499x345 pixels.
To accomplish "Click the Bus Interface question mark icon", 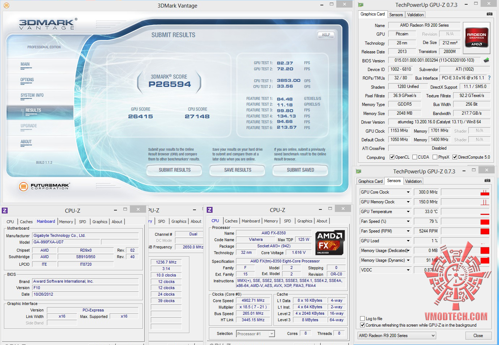I will click(x=489, y=78).
